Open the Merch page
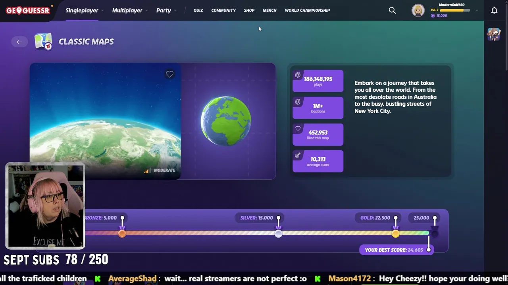Screen dimensions: 508x285 [x=269, y=10]
